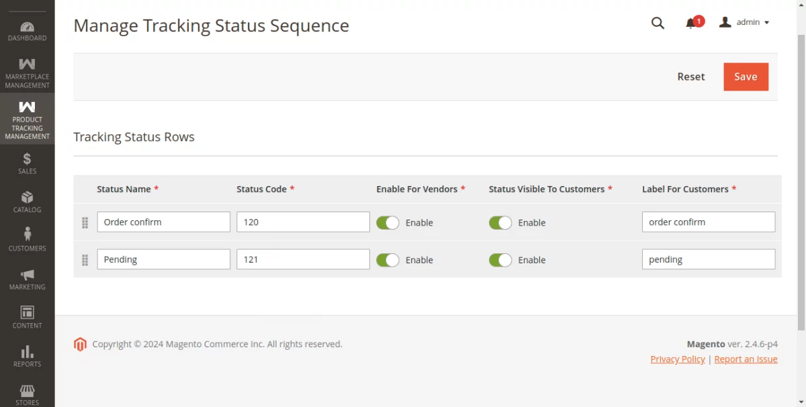Click the admin search magnifier icon
806x407 pixels.
[x=658, y=22]
